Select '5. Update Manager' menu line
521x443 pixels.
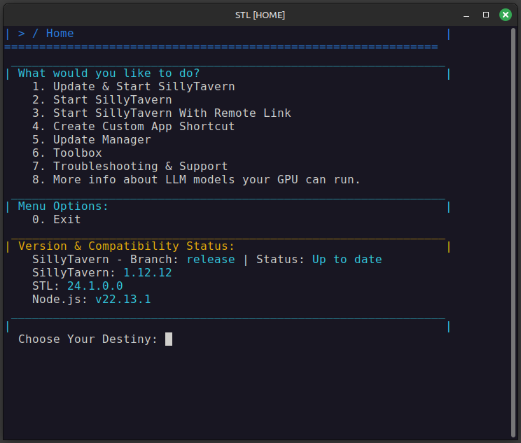(x=91, y=140)
